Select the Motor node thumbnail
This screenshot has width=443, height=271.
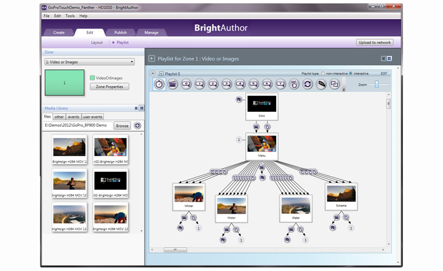(x=232, y=205)
